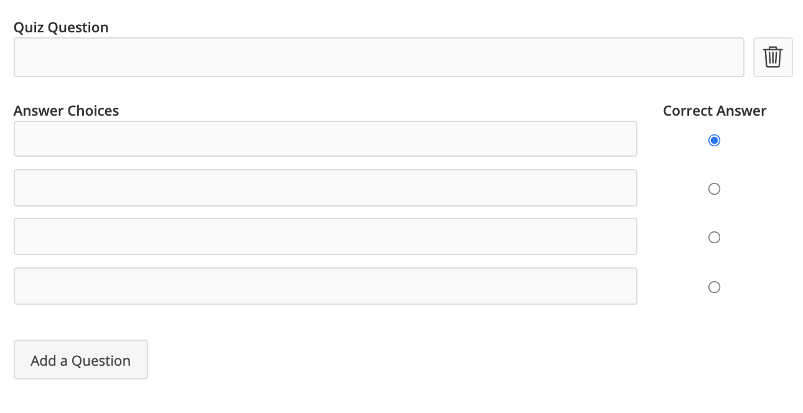Keep the filled blue radio button selected
The image size is (803, 413).
pyautogui.click(x=714, y=141)
